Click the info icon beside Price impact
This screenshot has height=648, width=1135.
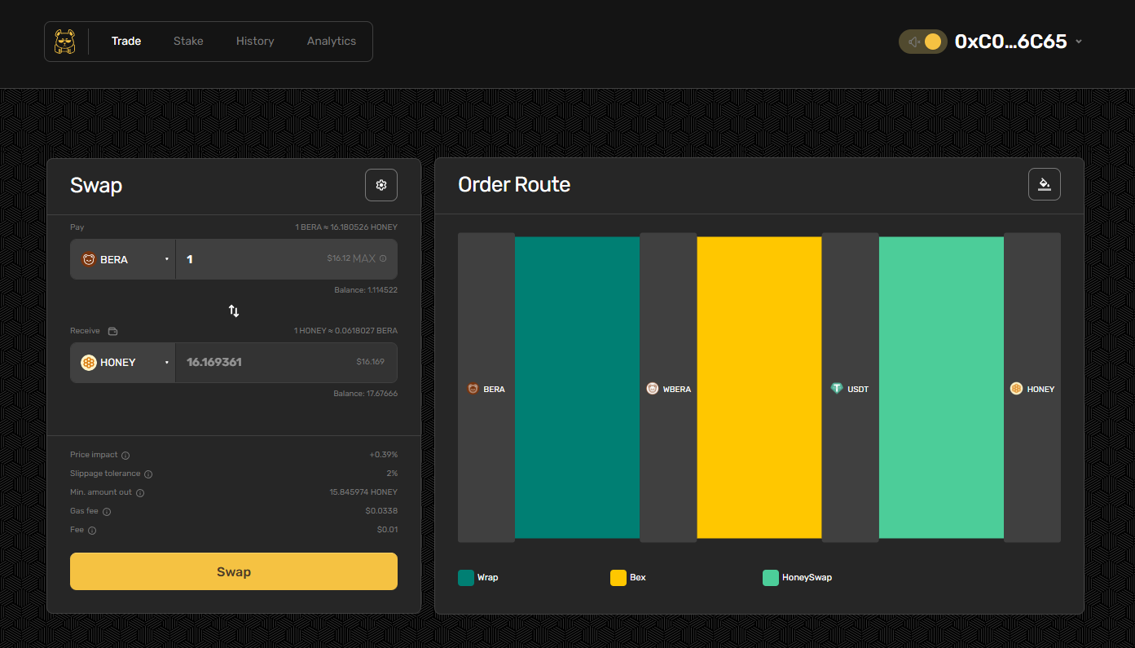tap(125, 456)
